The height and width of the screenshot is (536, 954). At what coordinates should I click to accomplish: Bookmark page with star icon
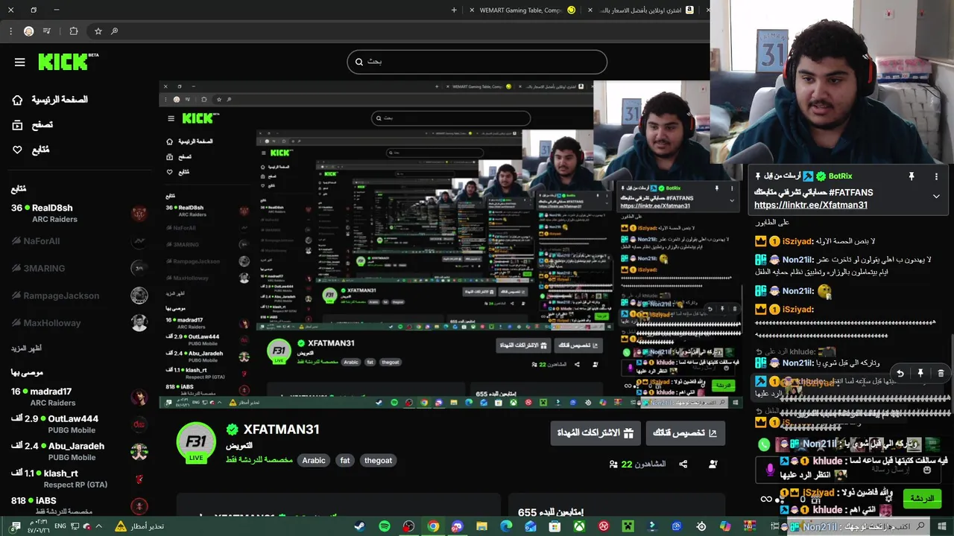98,31
